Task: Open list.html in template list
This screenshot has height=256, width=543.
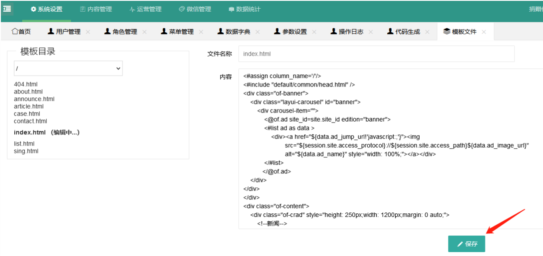Action: click(24, 144)
